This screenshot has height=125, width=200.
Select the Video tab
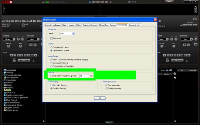[78, 25]
